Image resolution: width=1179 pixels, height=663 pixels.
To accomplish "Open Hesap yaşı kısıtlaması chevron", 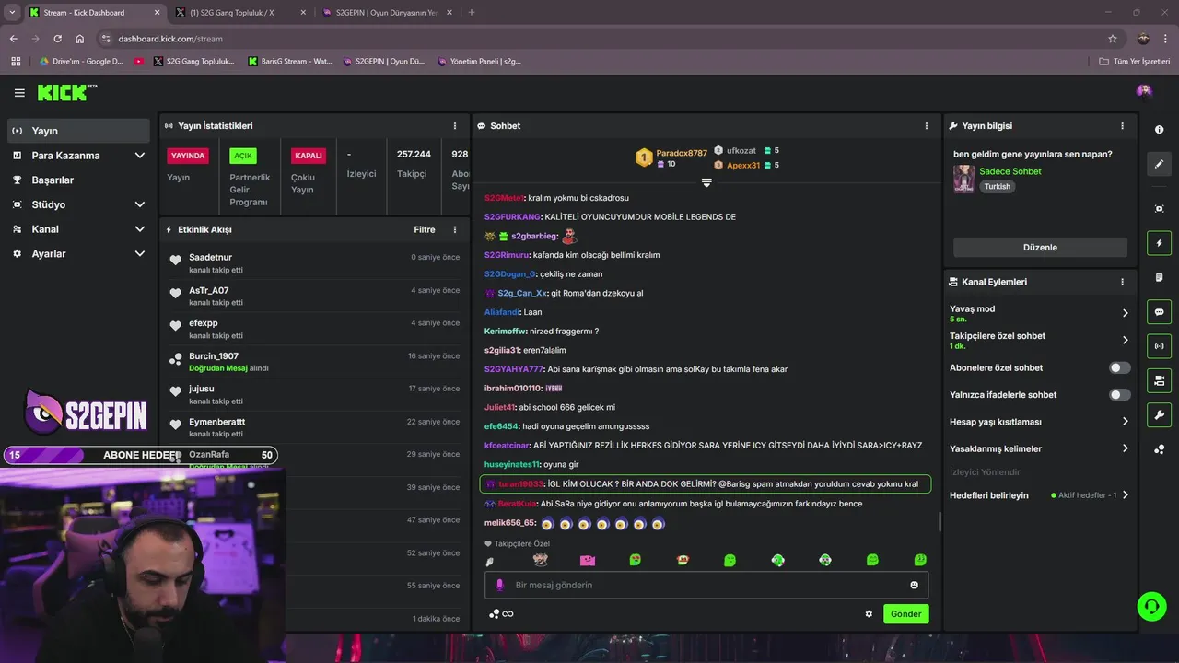I will point(1125,422).
